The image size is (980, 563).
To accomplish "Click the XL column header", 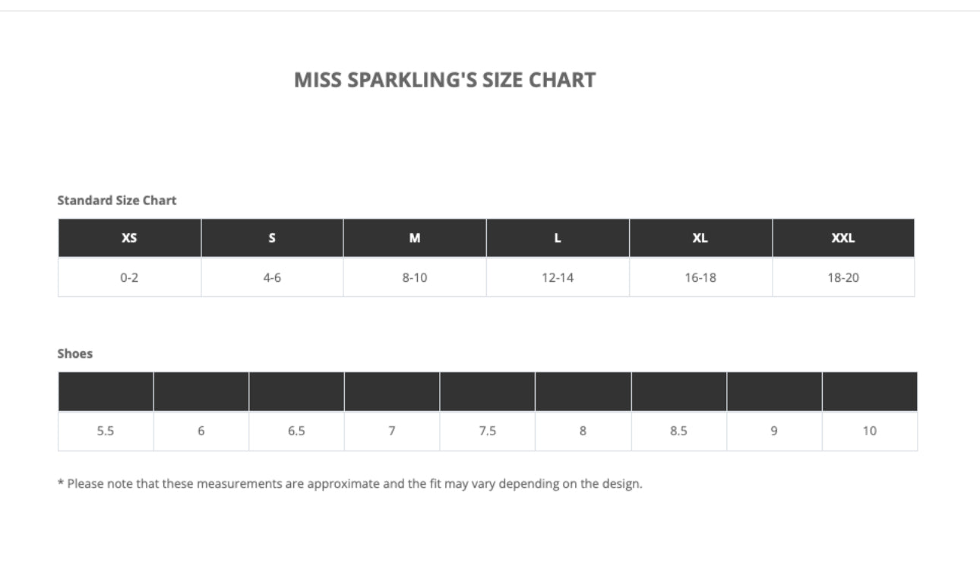I will [700, 238].
